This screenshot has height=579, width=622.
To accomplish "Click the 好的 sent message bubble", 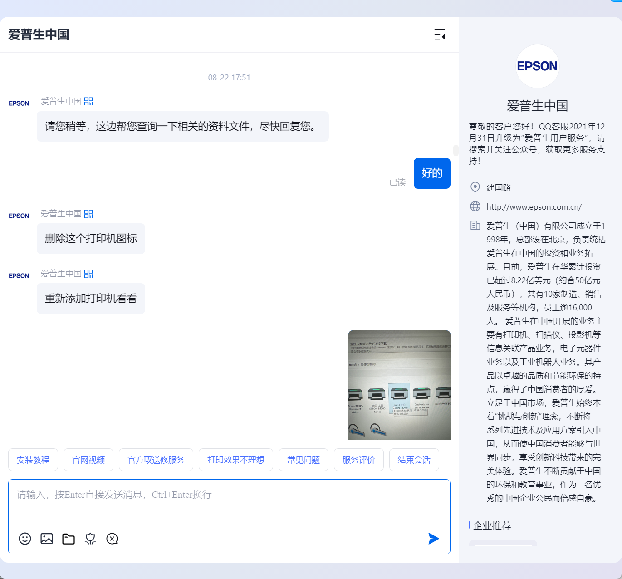I will pyautogui.click(x=432, y=173).
